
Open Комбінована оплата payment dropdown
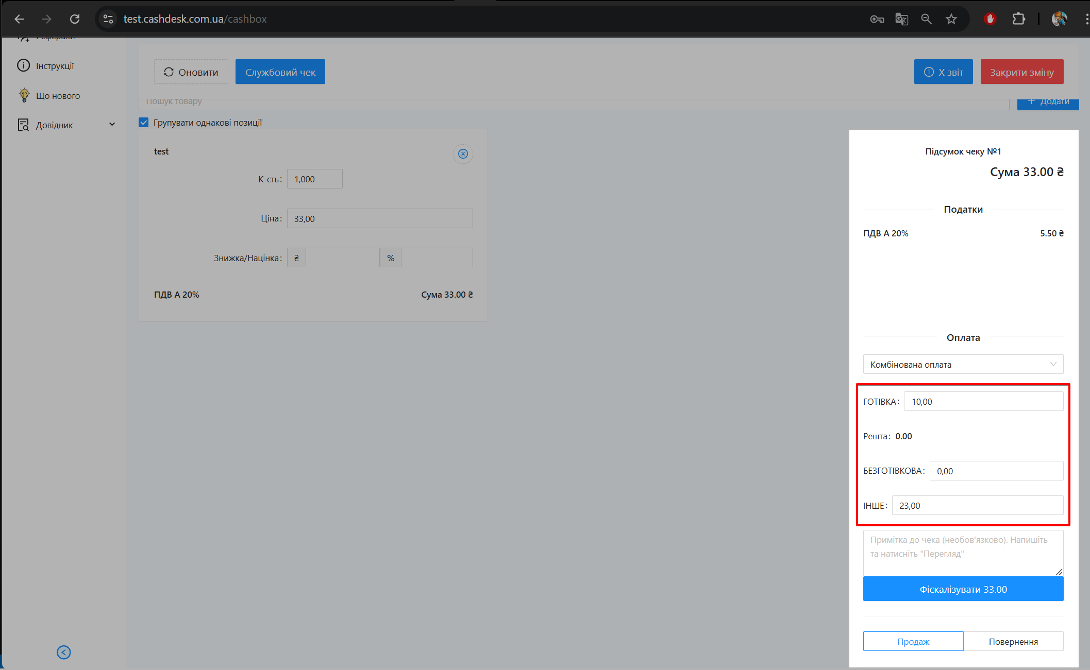pyautogui.click(x=963, y=364)
